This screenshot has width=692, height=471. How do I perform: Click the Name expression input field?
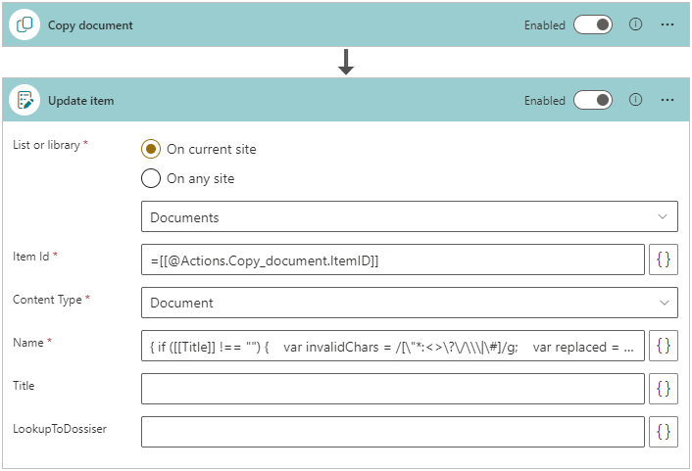pyautogui.click(x=392, y=346)
